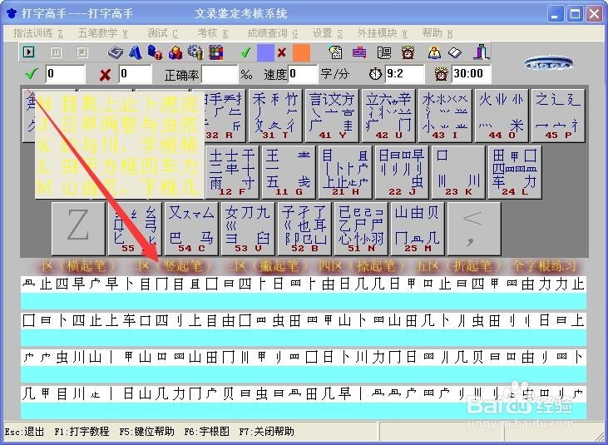
Task: Click the 53 V key on the keyboard
Action: coord(248,229)
